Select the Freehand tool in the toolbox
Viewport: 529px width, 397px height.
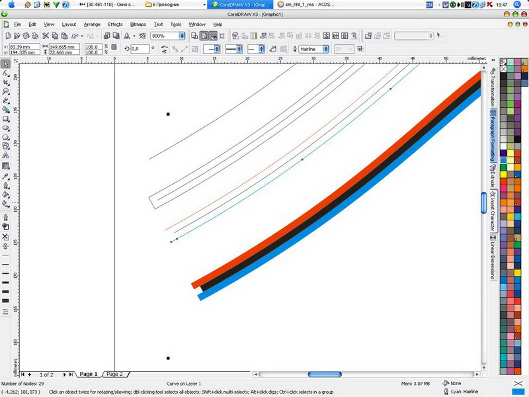5,101
